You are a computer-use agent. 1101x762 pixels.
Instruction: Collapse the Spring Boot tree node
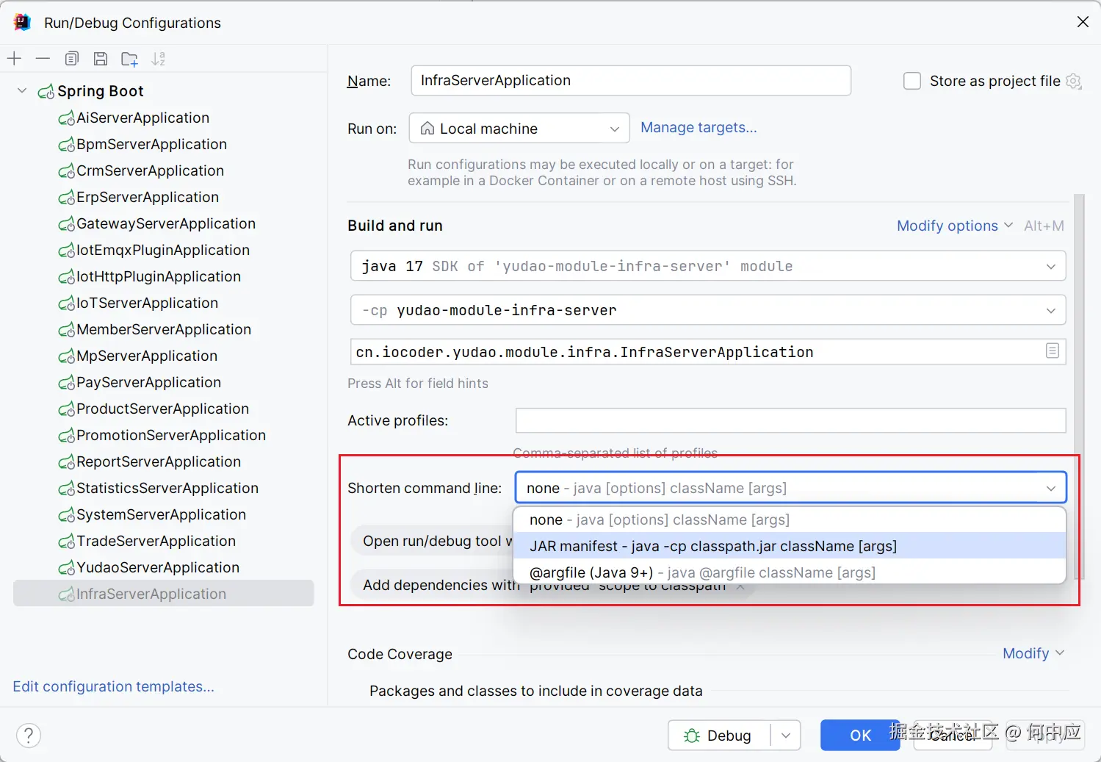tap(22, 90)
